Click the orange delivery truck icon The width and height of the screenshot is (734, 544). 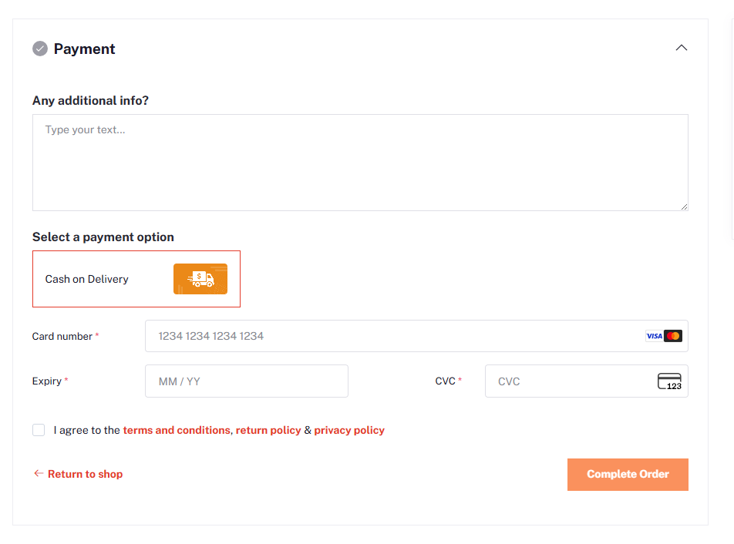pos(200,279)
